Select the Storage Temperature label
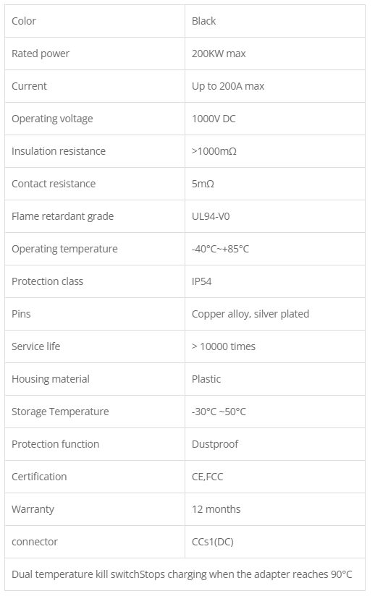Viewport: 375px width, 596px height. tap(60, 412)
